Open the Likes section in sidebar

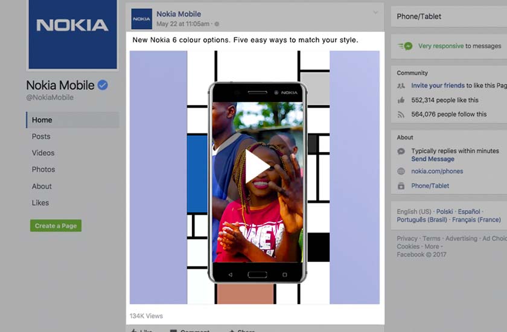[x=40, y=203]
